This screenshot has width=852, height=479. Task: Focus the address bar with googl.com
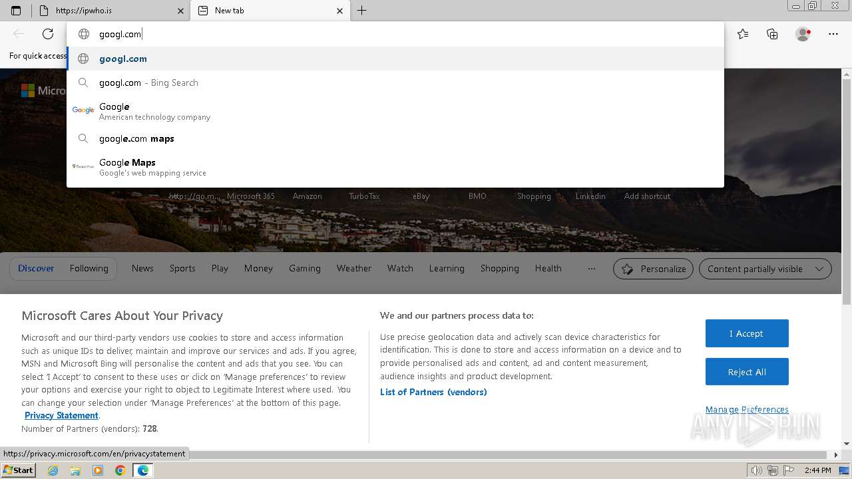tap(395, 34)
